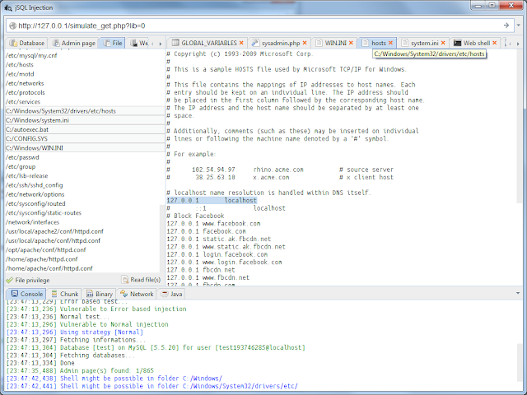Open the GLOBAL_VARIABLES tab
Screen dimensions: 527x395
(208, 43)
